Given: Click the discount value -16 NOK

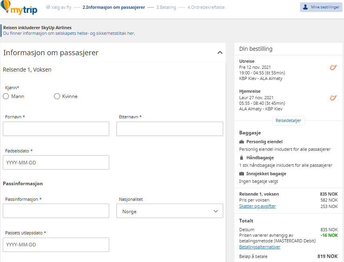Looking at the screenshot, I should click(x=329, y=235).
